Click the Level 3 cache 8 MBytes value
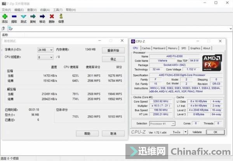This screenshot has height=161, width=233. [199, 114]
